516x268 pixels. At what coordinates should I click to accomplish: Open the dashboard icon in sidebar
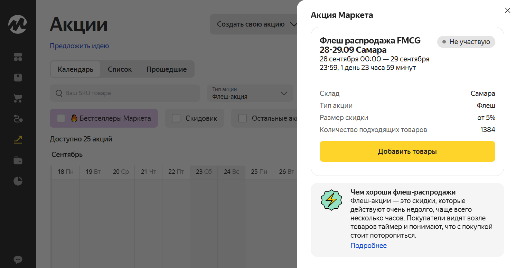18,57
